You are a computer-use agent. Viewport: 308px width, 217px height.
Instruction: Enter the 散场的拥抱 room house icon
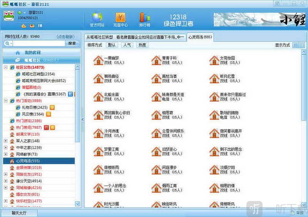pos(214,115)
